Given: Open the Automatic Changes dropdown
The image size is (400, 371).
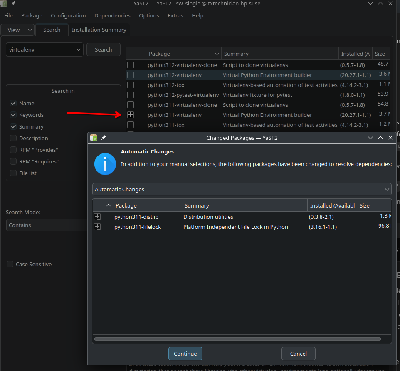Looking at the screenshot, I should point(242,189).
